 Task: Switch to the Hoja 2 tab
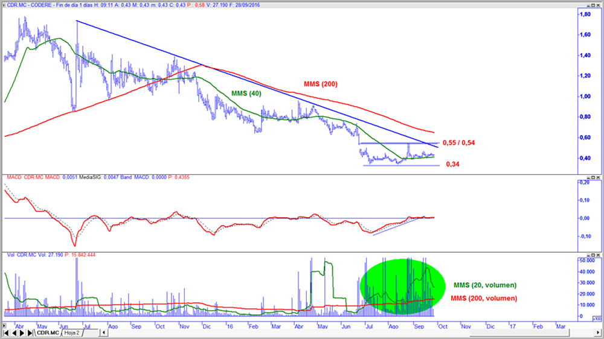coord(72,333)
